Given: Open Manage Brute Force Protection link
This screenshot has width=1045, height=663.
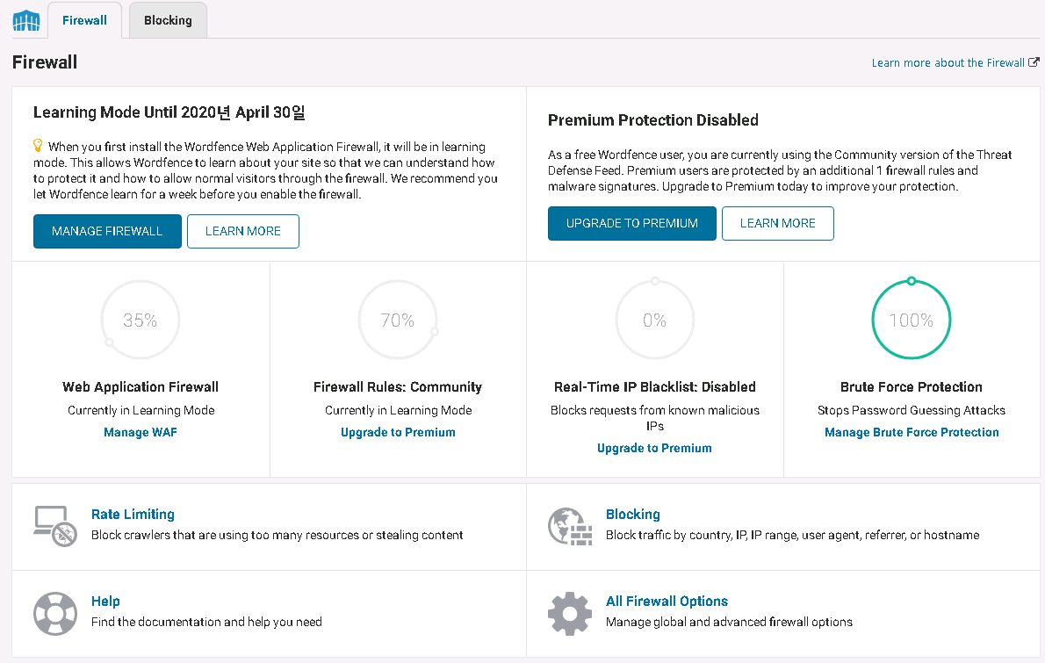Looking at the screenshot, I should (x=912, y=432).
